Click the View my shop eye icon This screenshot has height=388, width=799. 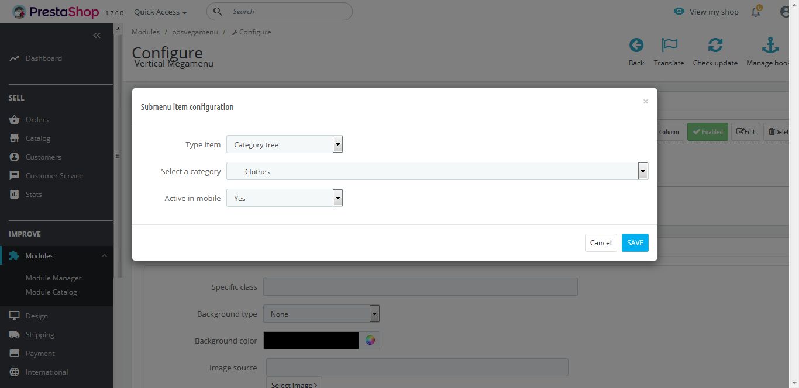point(679,12)
